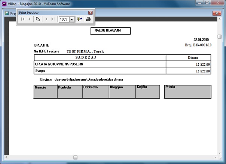Print the document with printer icon

(x=88, y=19)
